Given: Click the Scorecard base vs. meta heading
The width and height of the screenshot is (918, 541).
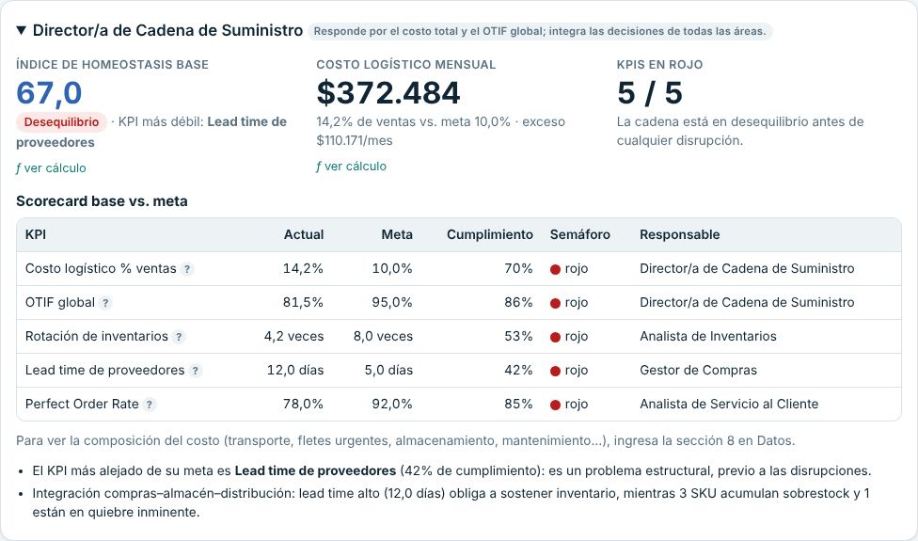Looking at the screenshot, I should [102, 201].
